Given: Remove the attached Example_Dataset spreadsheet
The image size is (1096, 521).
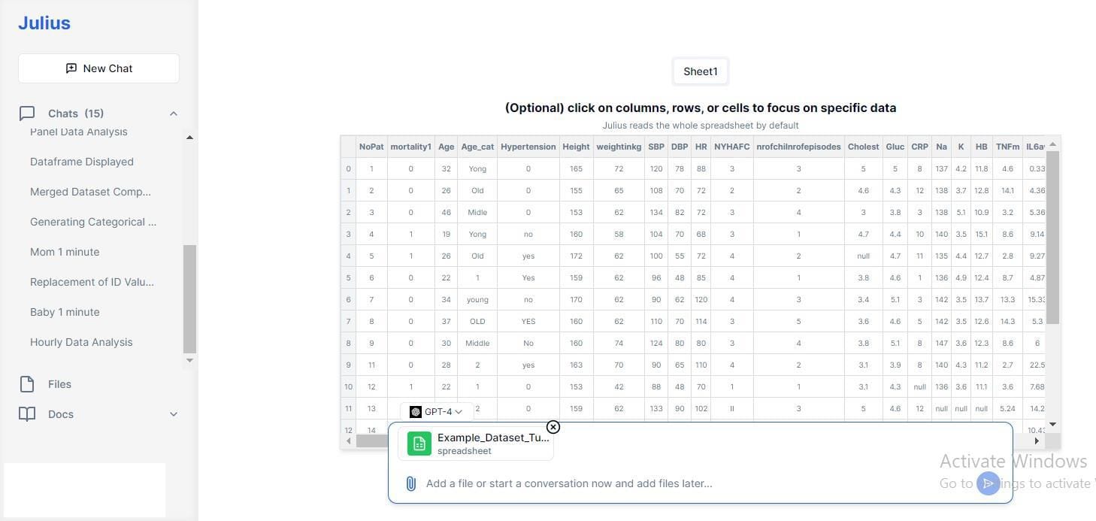Looking at the screenshot, I should pos(553,427).
